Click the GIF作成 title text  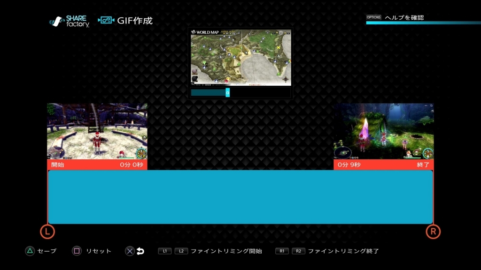click(x=135, y=21)
